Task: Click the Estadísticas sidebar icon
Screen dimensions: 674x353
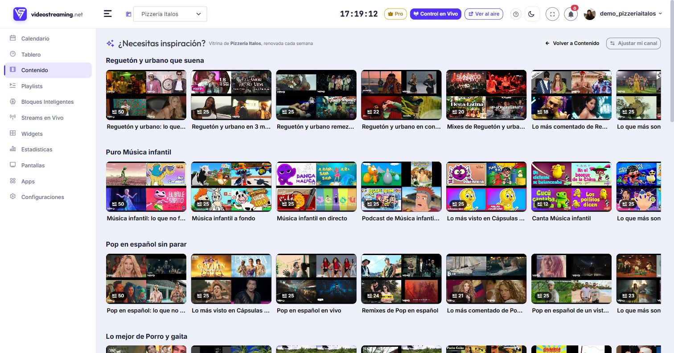Action: pyautogui.click(x=12, y=149)
